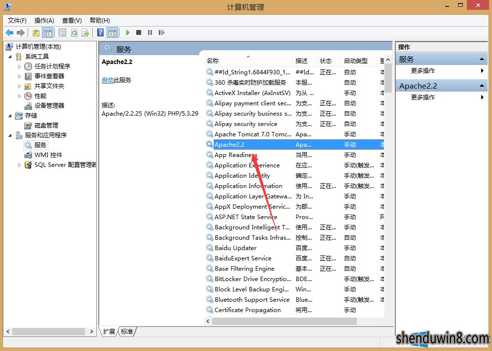This screenshot has height=351, width=492.
Task: Select the Application Information service row
Action: point(295,186)
